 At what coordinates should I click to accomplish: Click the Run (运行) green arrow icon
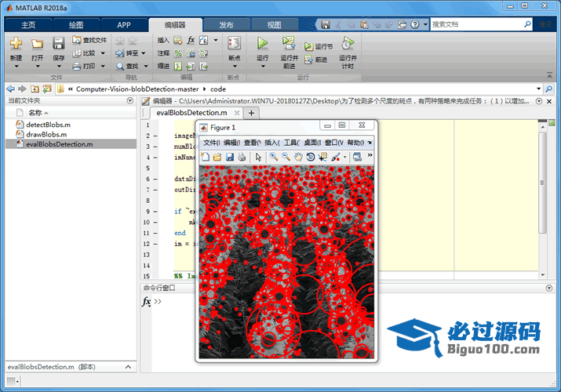(x=262, y=43)
